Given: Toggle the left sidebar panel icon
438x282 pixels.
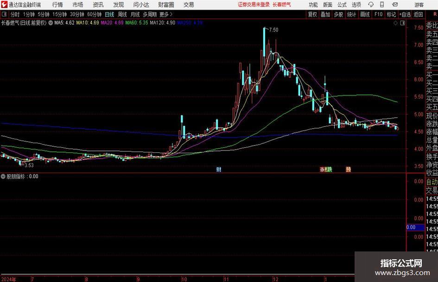Looking at the screenshot, I should (4, 14).
